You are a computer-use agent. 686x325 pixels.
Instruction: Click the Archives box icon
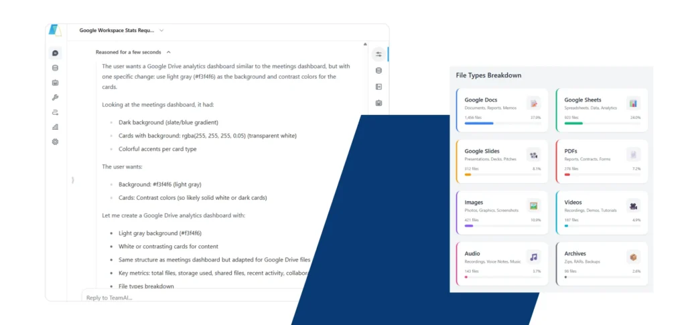pos(633,257)
